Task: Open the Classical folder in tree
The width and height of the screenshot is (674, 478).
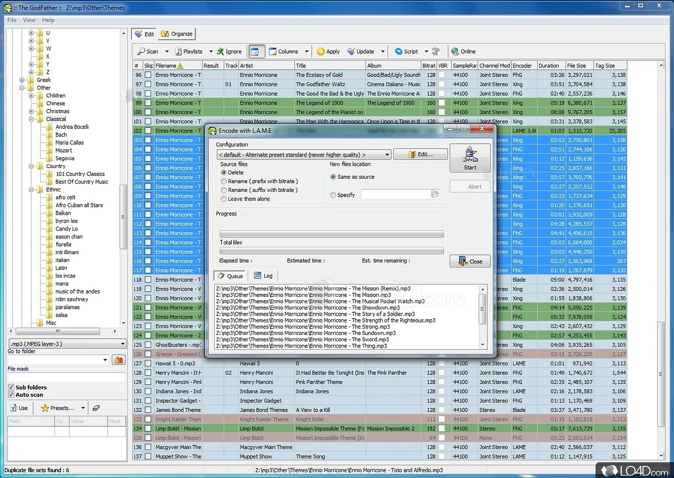Action: pyautogui.click(x=56, y=119)
